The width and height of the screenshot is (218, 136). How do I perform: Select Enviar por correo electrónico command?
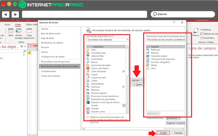click(x=106, y=96)
